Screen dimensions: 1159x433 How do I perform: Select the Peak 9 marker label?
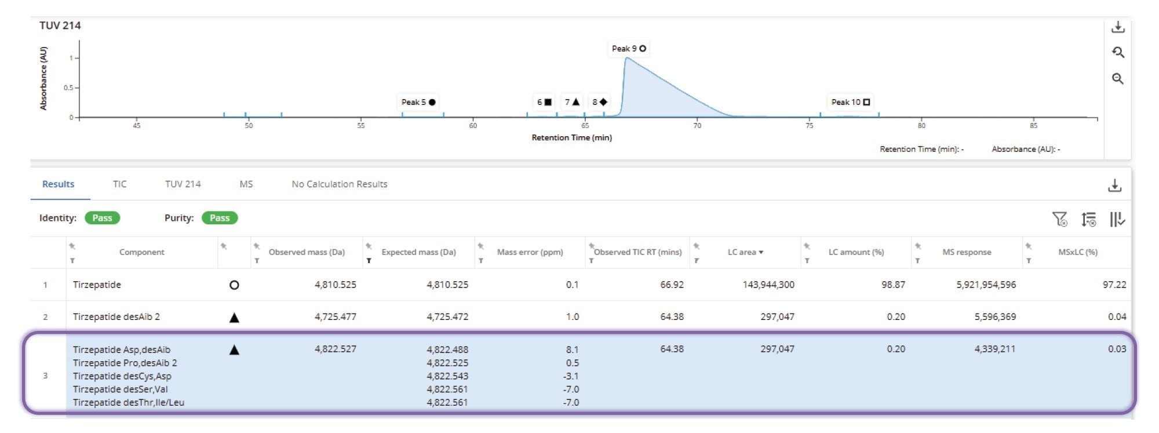pyautogui.click(x=629, y=49)
